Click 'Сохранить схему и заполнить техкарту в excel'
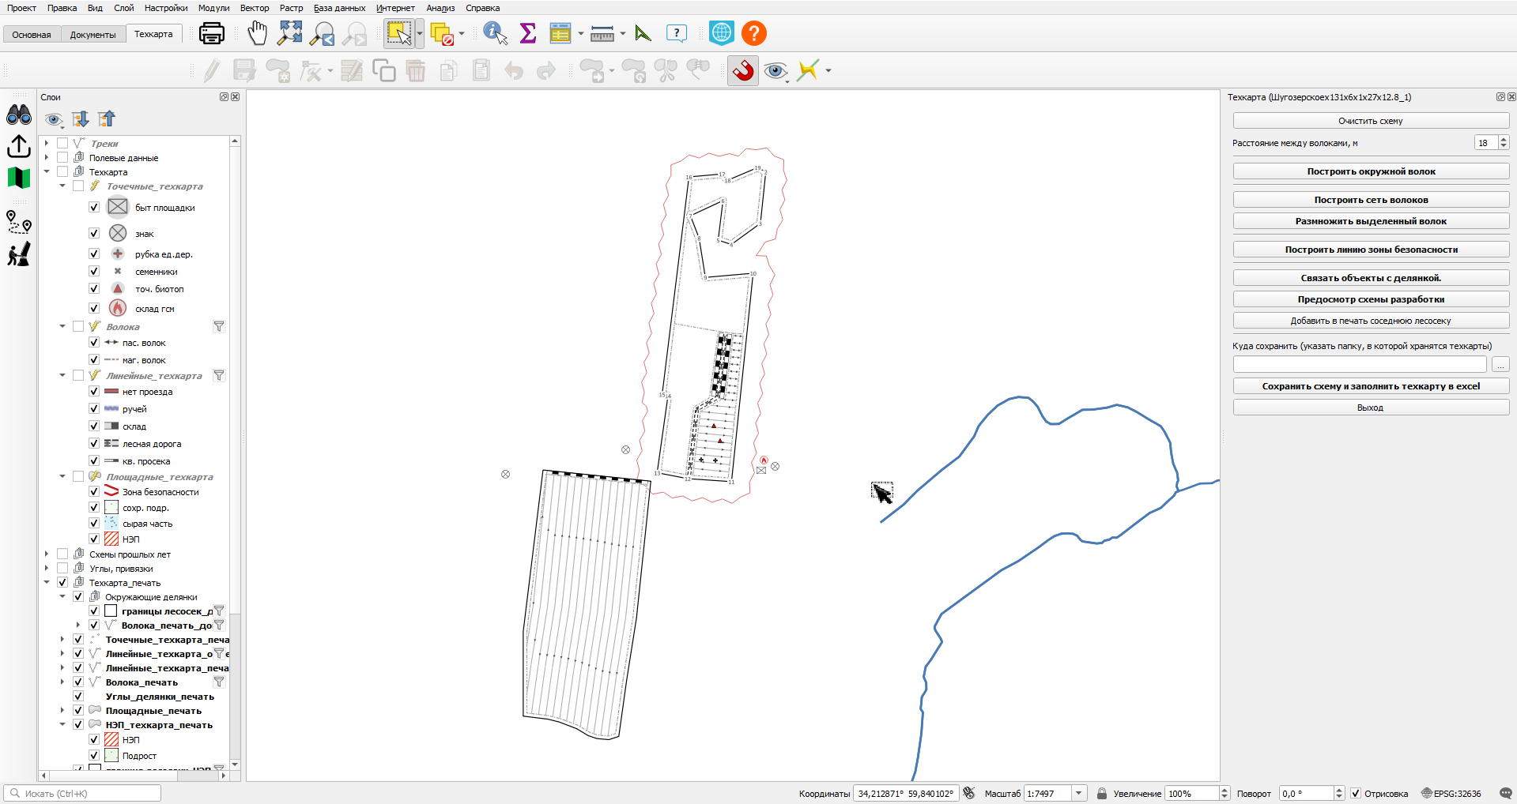 point(1371,386)
